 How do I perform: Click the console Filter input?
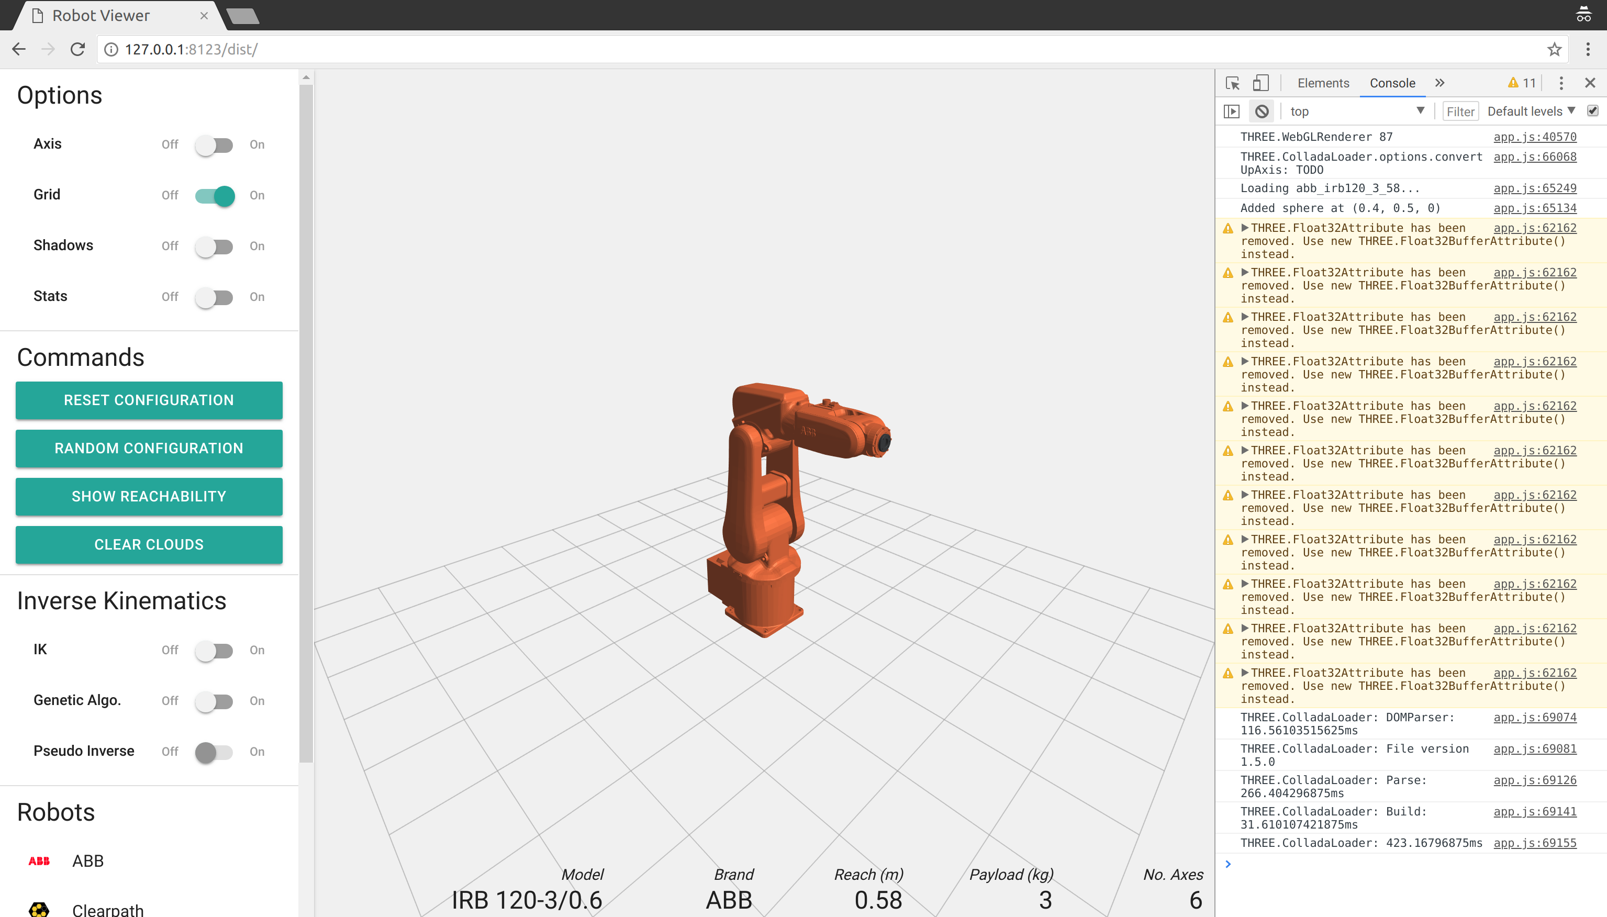pyautogui.click(x=1460, y=111)
